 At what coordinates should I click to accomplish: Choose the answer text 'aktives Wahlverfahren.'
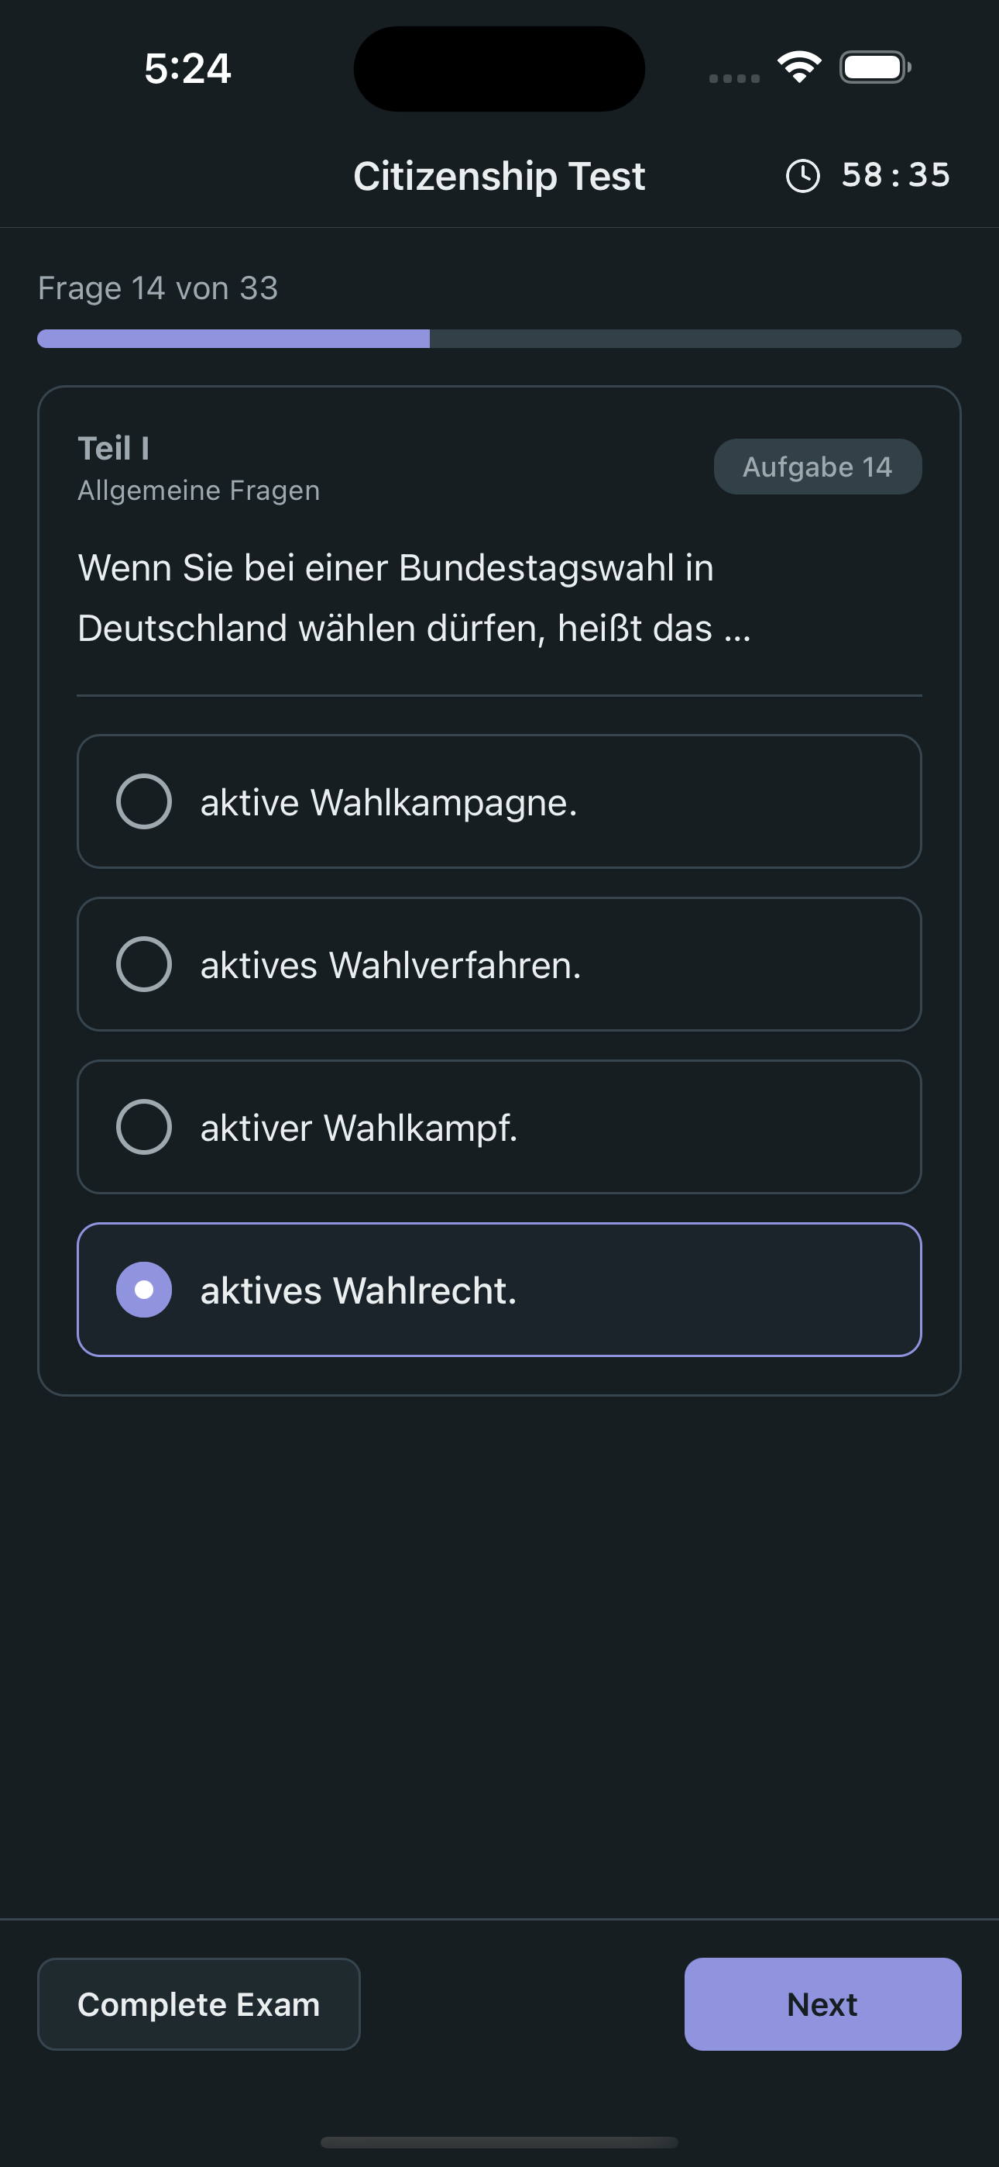(390, 965)
